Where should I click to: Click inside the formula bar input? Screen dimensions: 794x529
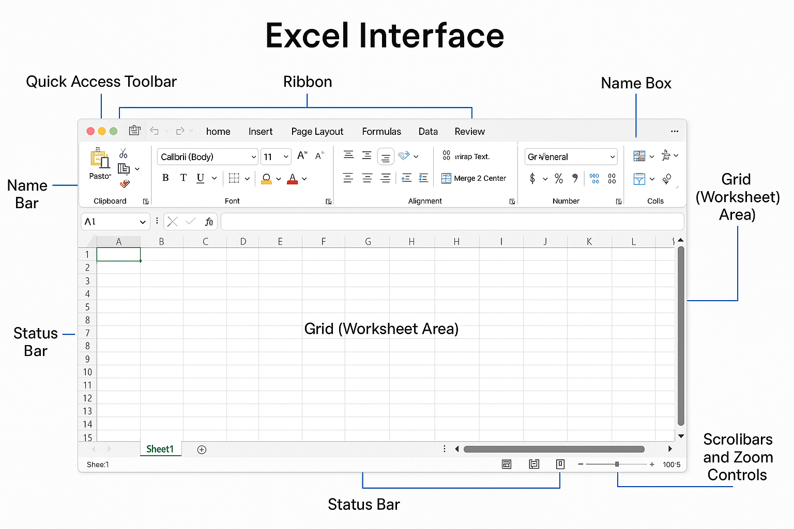452,222
